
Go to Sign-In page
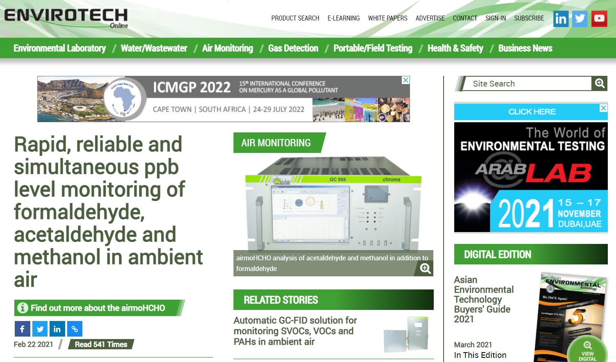click(x=496, y=18)
